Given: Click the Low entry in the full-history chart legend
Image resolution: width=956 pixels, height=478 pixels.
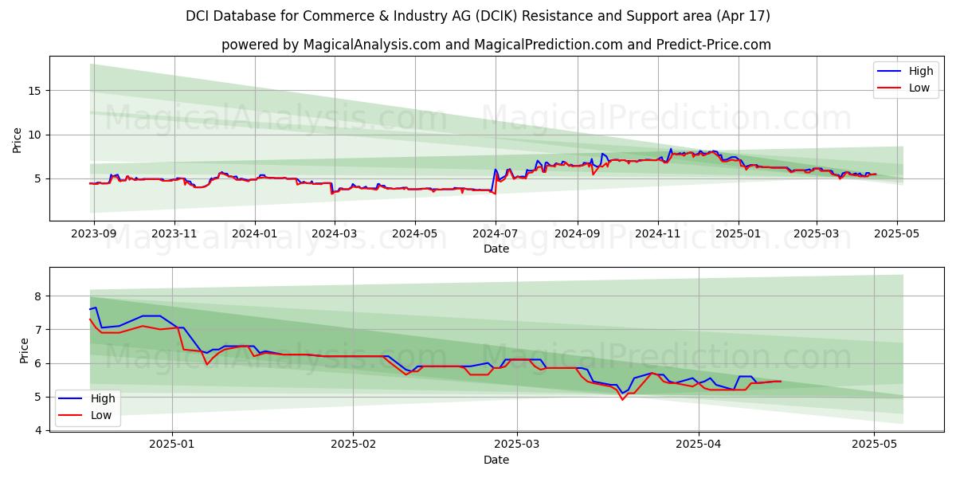Looking at the screenshot, I should click(907, 88).
